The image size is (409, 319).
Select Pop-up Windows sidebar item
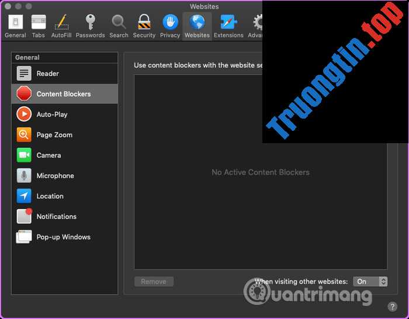pyautogui.click(x=64, y=237)
